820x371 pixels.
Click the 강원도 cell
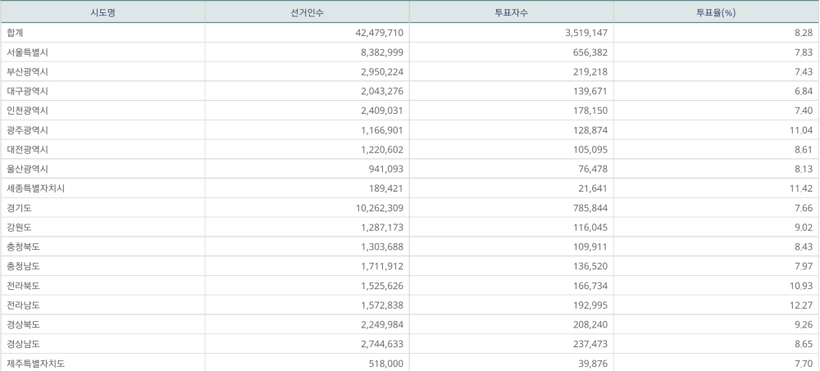pyautogui.click(x=19, y=227)
